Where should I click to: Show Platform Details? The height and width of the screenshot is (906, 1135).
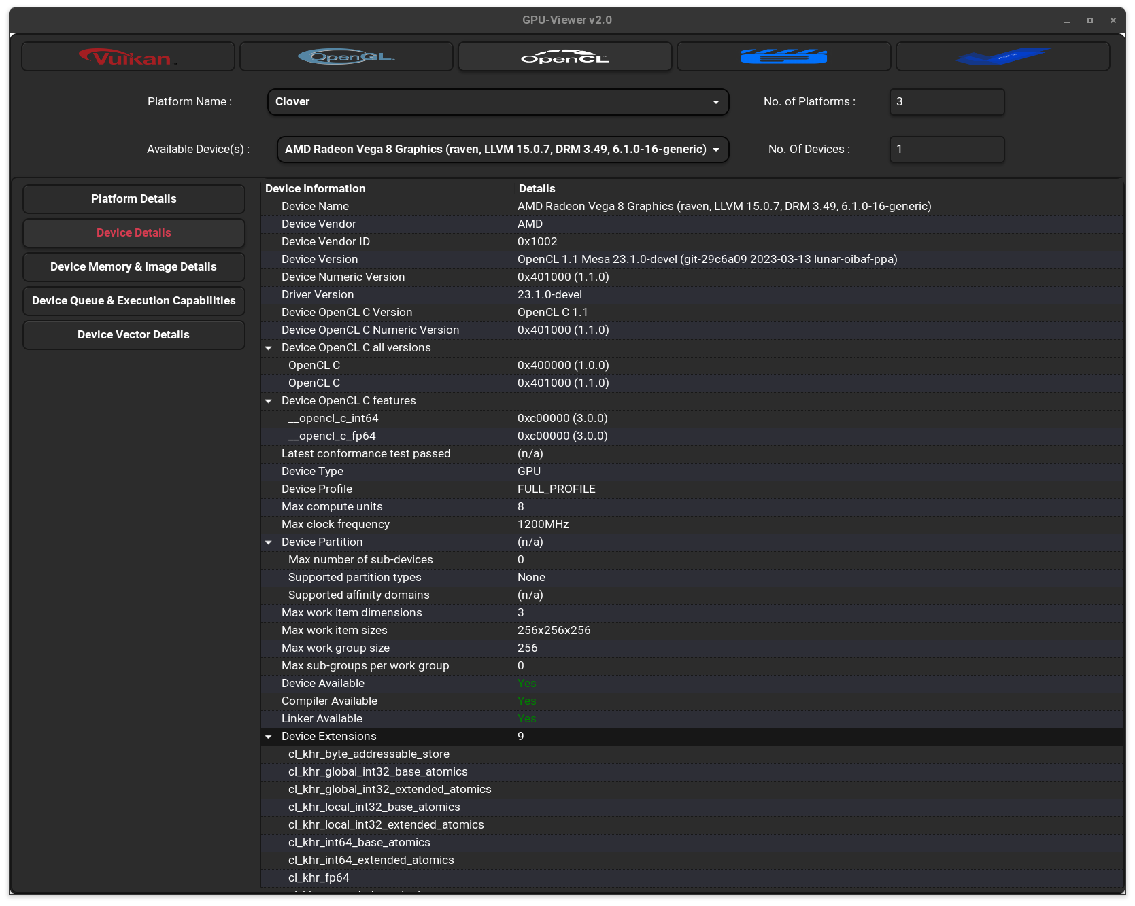[134, 199]
